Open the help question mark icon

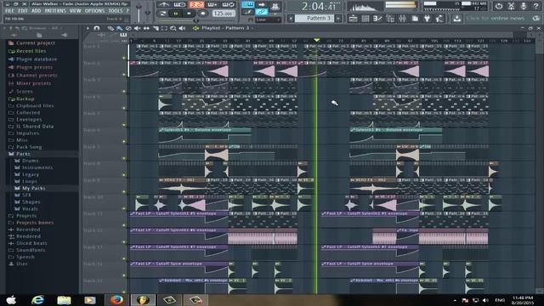point(536,6)
